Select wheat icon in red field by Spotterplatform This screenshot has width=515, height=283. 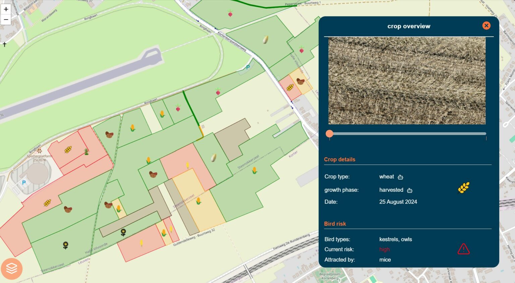[68, 149]
